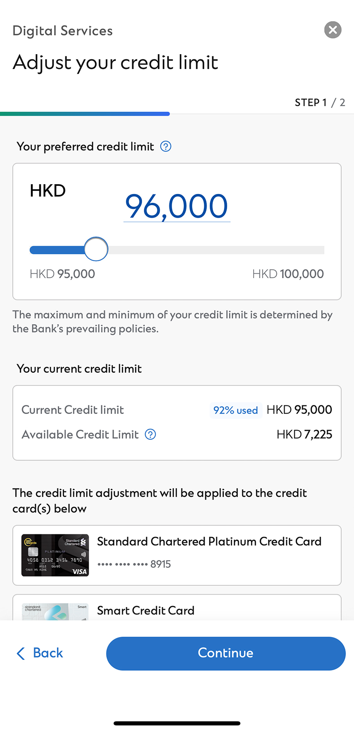This screenshot has height=732, width=354.
Task: Tap the HKD 100,000 maximum limit label
Action: click(x=288, y=274)
